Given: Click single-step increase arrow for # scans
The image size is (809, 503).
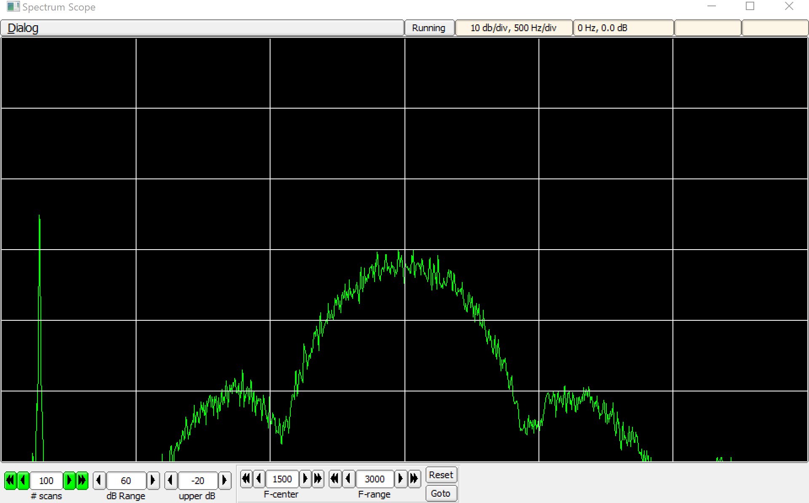Looking at the screenshot, I should [69, 480].
